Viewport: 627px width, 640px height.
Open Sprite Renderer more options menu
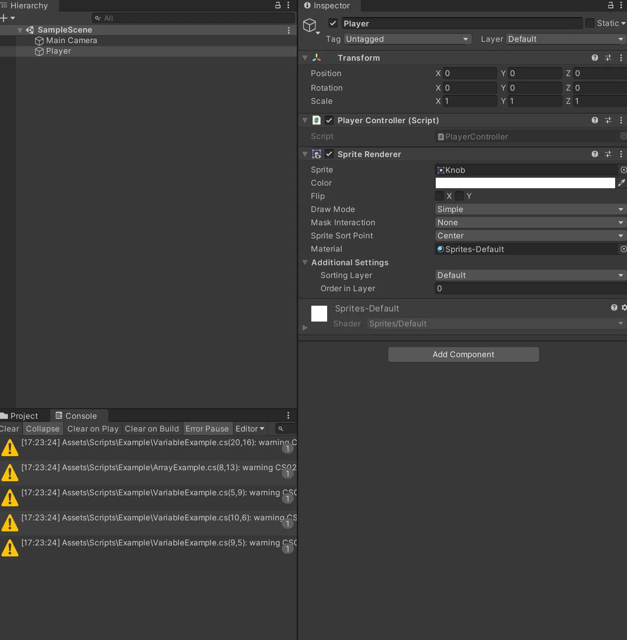tap(621, 154)
